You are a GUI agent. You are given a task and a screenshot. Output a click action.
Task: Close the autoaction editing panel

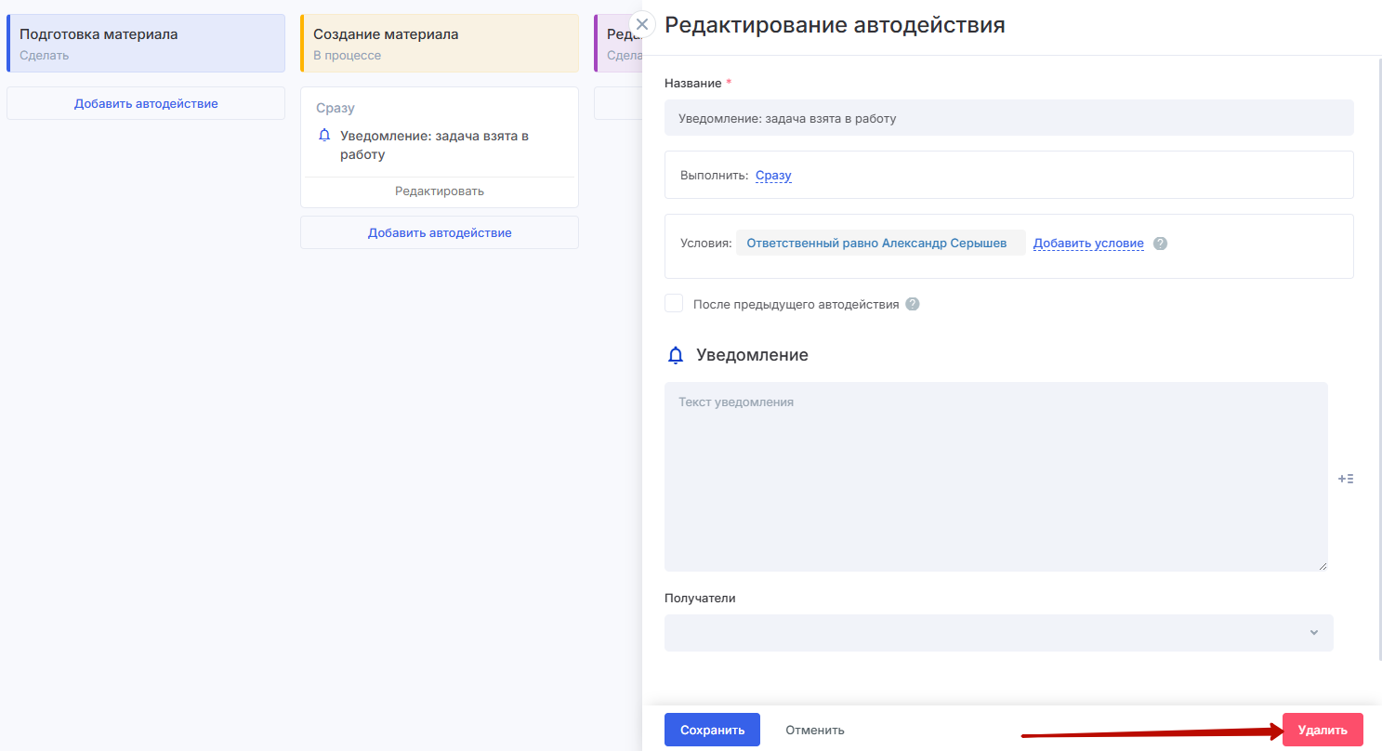click(x=642, y=24)
